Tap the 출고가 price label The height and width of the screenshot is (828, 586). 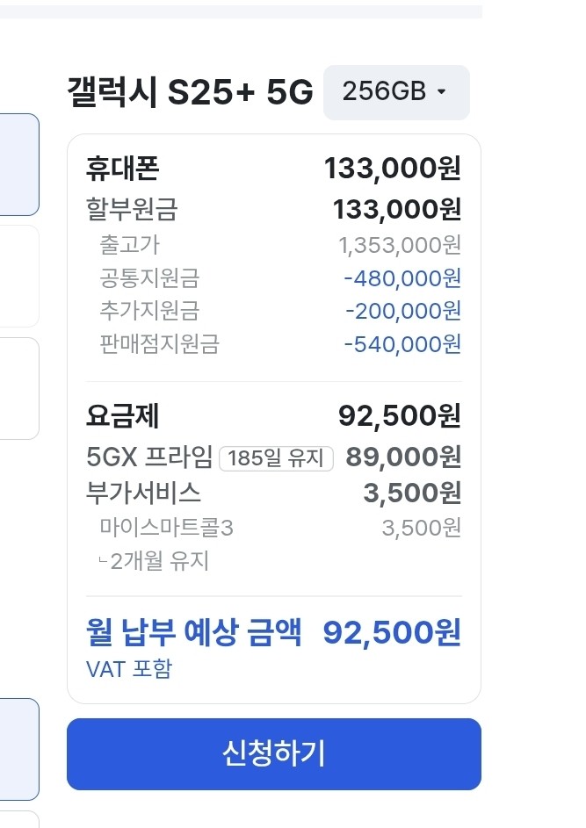click(x=130, y=245)
